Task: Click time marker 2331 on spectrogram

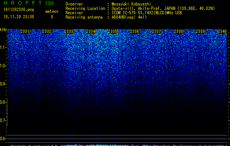Action: pos(25,31)
